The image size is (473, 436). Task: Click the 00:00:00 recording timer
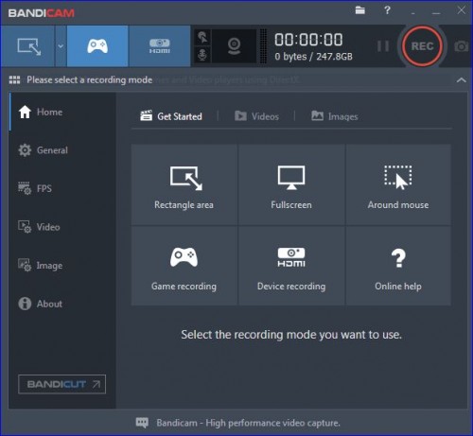308,40
